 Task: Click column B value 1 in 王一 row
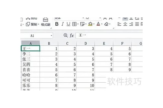[x=49, y=48]
